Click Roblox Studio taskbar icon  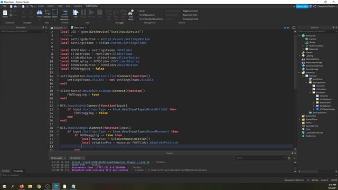click(56, 186)
